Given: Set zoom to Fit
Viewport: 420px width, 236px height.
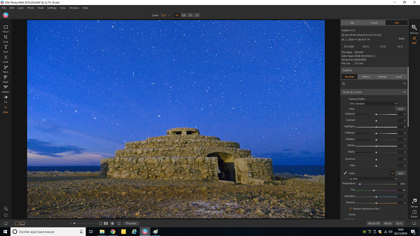Looking at the screenshot, I should click(177, 15).
